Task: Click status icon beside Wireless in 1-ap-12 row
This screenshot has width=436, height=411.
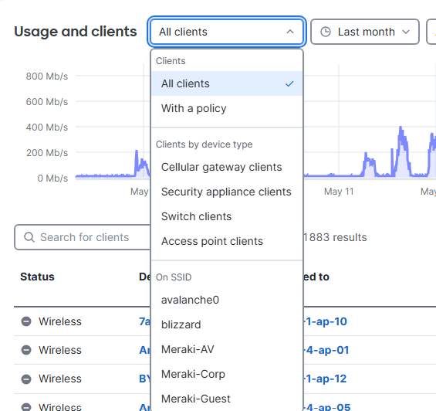Action: 26,379
